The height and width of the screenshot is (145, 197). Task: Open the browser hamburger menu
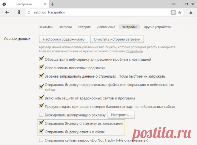[173, 4]
